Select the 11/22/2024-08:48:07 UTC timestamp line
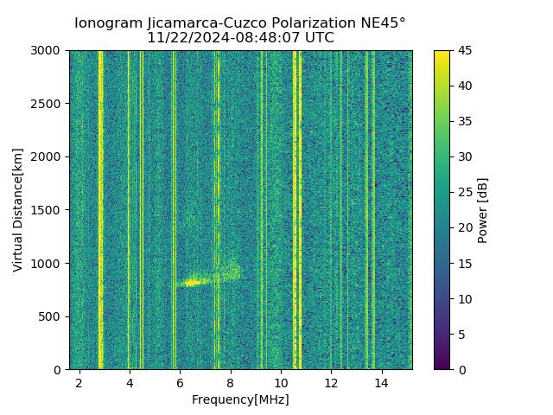The height and width of the screenshot is (415, 553). tap(240, 38)
